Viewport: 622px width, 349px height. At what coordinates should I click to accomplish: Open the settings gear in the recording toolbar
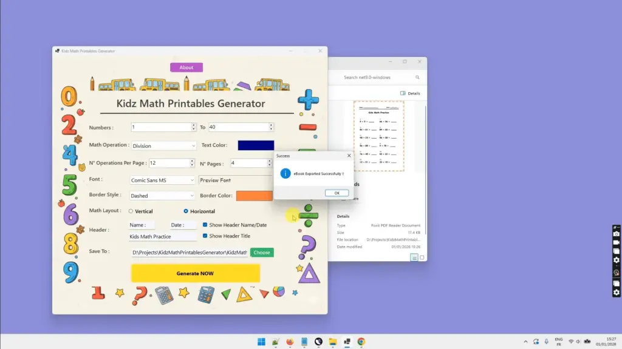[x=616, y=260]
